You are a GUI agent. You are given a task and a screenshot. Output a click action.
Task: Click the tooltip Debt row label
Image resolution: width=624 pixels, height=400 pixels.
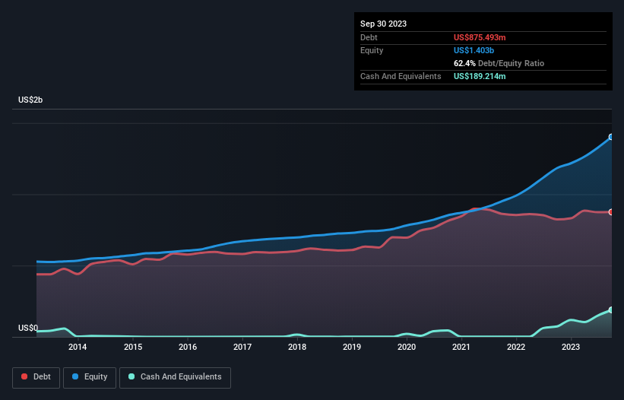(369, 37)
